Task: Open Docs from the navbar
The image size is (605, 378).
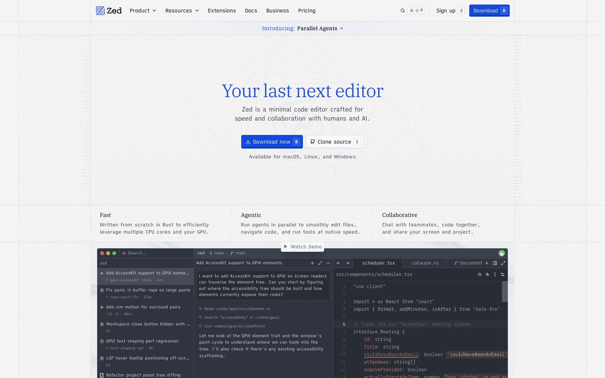Action: (x=251, y=11)
